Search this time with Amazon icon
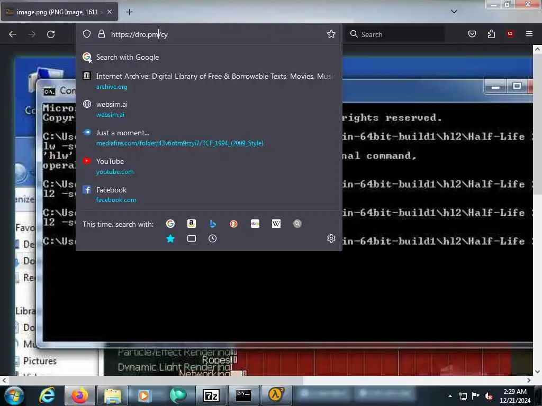Viewport: 542px width, 406px height. 192,224
